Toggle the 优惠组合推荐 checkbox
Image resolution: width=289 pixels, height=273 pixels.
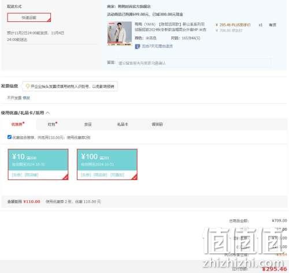(9, 137)
